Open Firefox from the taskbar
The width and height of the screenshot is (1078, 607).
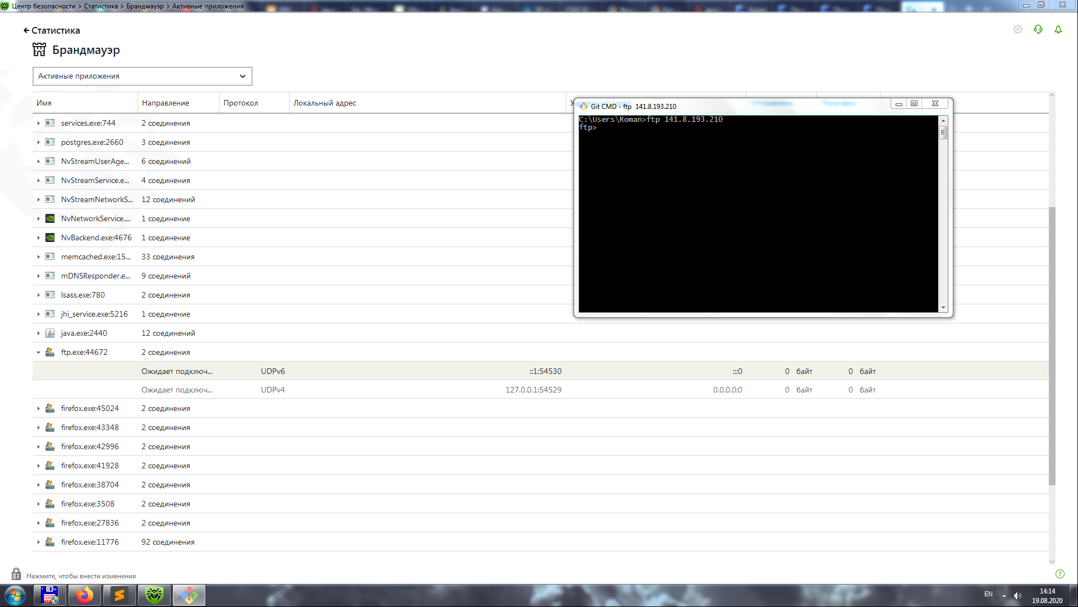(x=85, y=595)
